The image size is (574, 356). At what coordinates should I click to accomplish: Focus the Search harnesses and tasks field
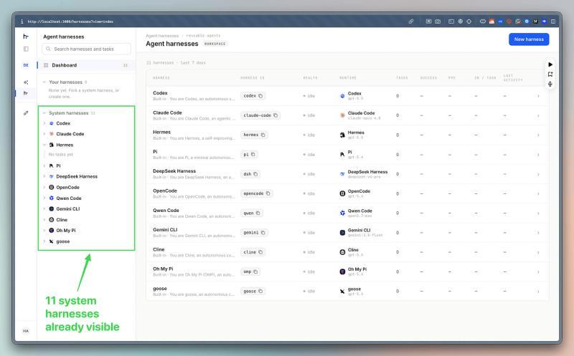pyautogui.click(x=86, y=49)
